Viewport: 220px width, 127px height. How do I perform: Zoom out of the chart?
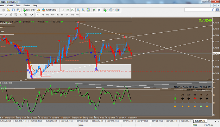coord(83,10)
